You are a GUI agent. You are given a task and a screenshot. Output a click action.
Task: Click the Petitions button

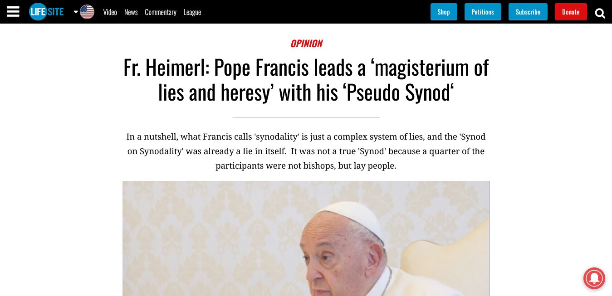[x=483, y=12]
